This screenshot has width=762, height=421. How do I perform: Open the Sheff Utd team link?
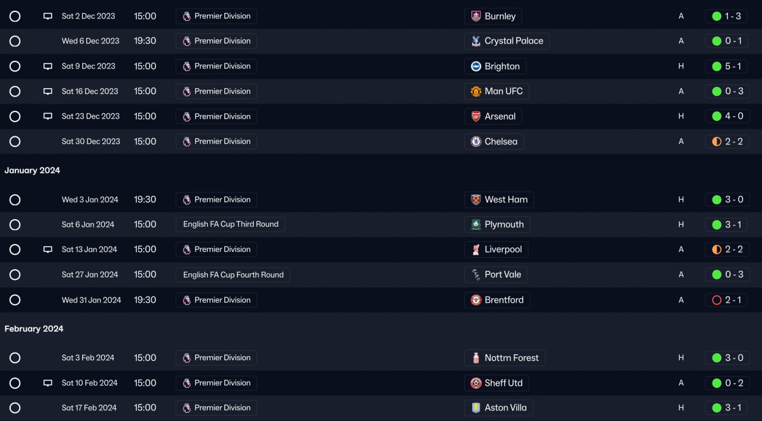click(x=496, y=383)
